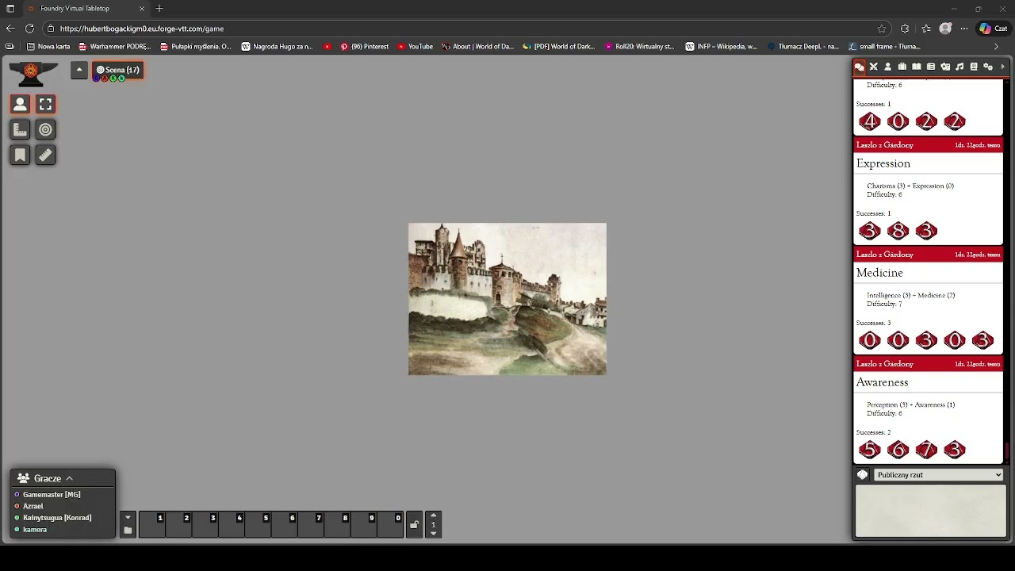Open a new browser tab
1015x571 pixels.
click(159, 9)
